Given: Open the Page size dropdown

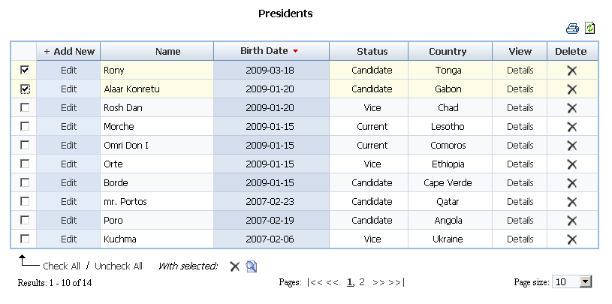Looking at the screenshot, I should tap(586, 282).
